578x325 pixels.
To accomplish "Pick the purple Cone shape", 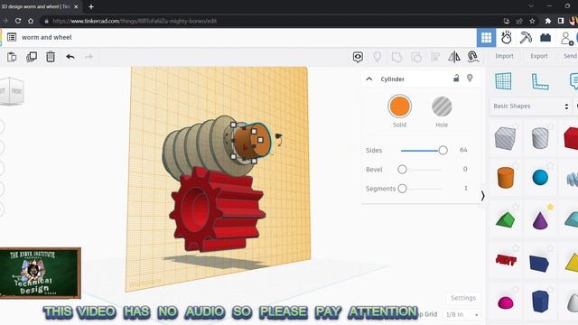I will point(540,220).
